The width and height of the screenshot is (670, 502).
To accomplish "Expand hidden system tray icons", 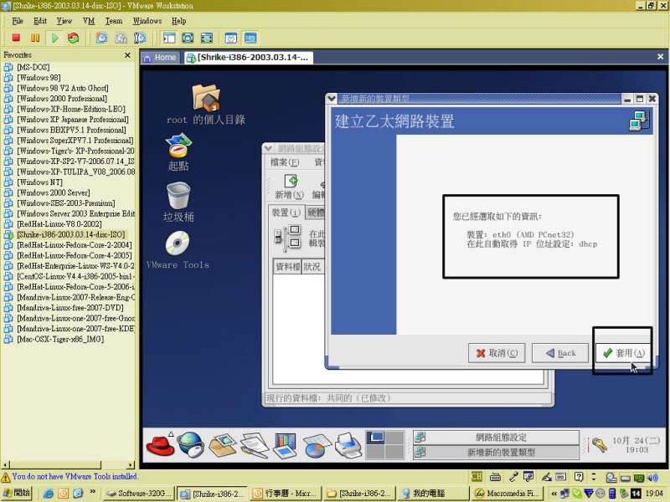I will pos(554,494).
